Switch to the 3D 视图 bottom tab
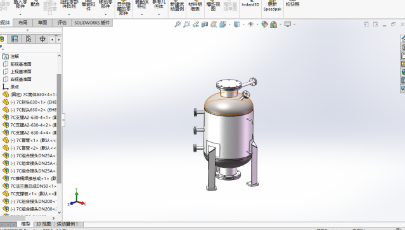 (43, 224)
